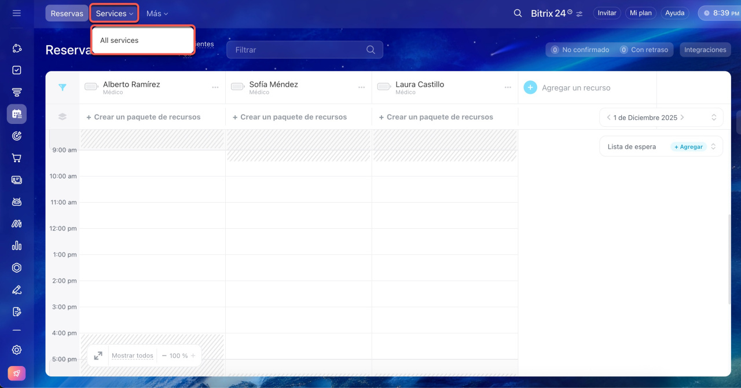Click the expand fullscreen arrows icon
Screen dimensions: 741x388
98,356
